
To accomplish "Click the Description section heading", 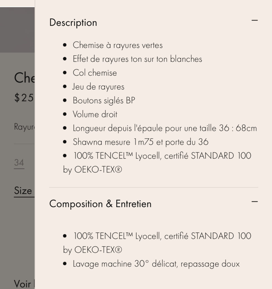I will (x=73, y=23).
